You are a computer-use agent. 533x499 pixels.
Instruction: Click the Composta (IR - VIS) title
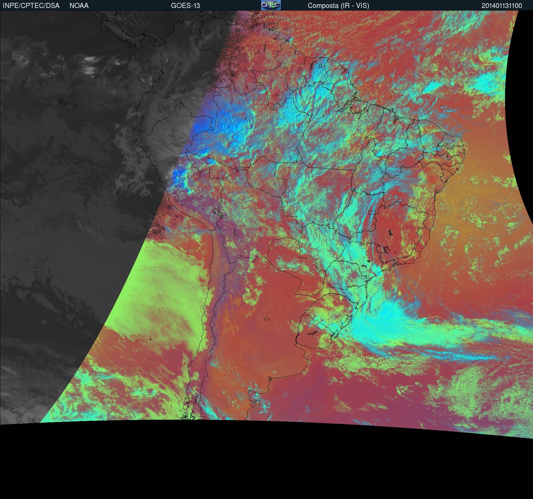tap(338, 6)
